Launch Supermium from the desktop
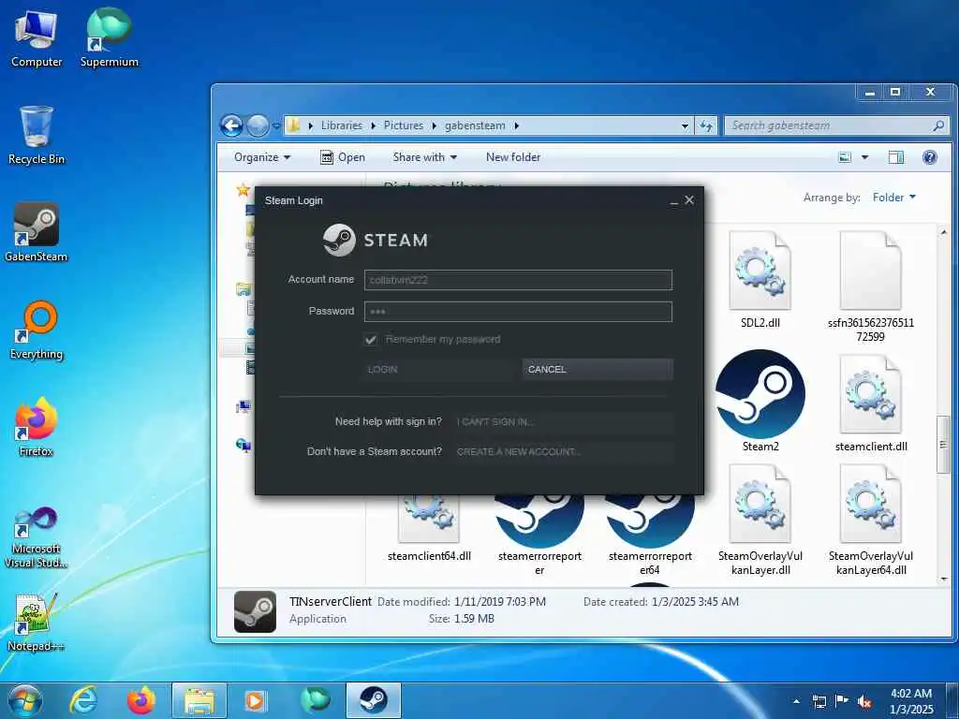The height and width of the screenshot is (719, 959). pyautogui.click(x=110, y=37)
